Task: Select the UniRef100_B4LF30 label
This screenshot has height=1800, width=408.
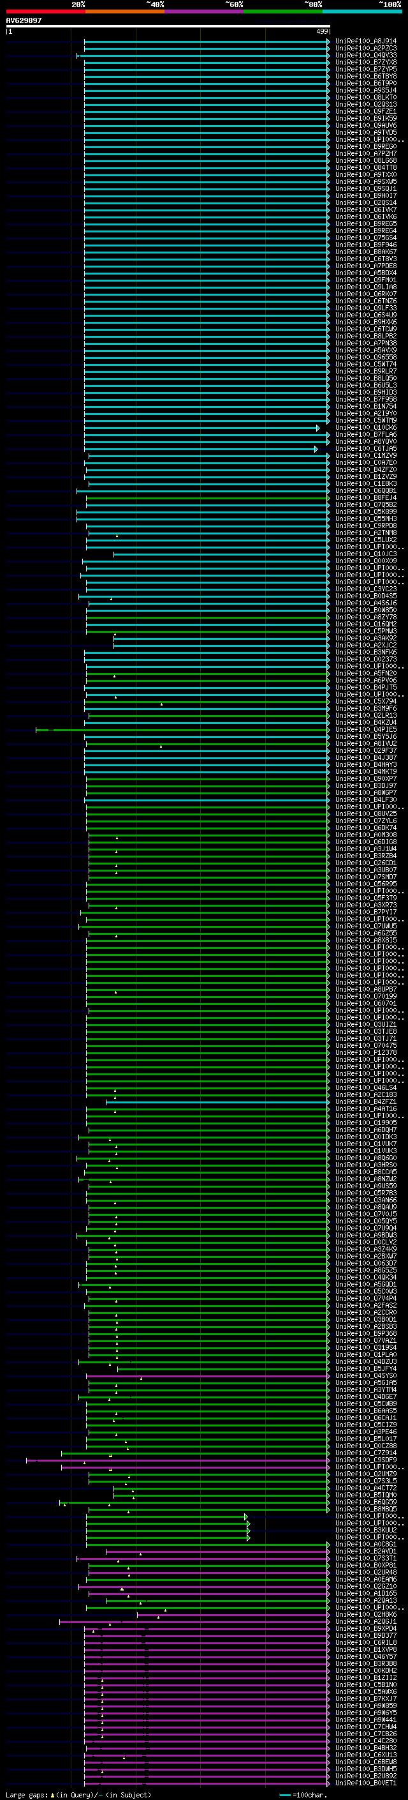Action: click(365, 799)
